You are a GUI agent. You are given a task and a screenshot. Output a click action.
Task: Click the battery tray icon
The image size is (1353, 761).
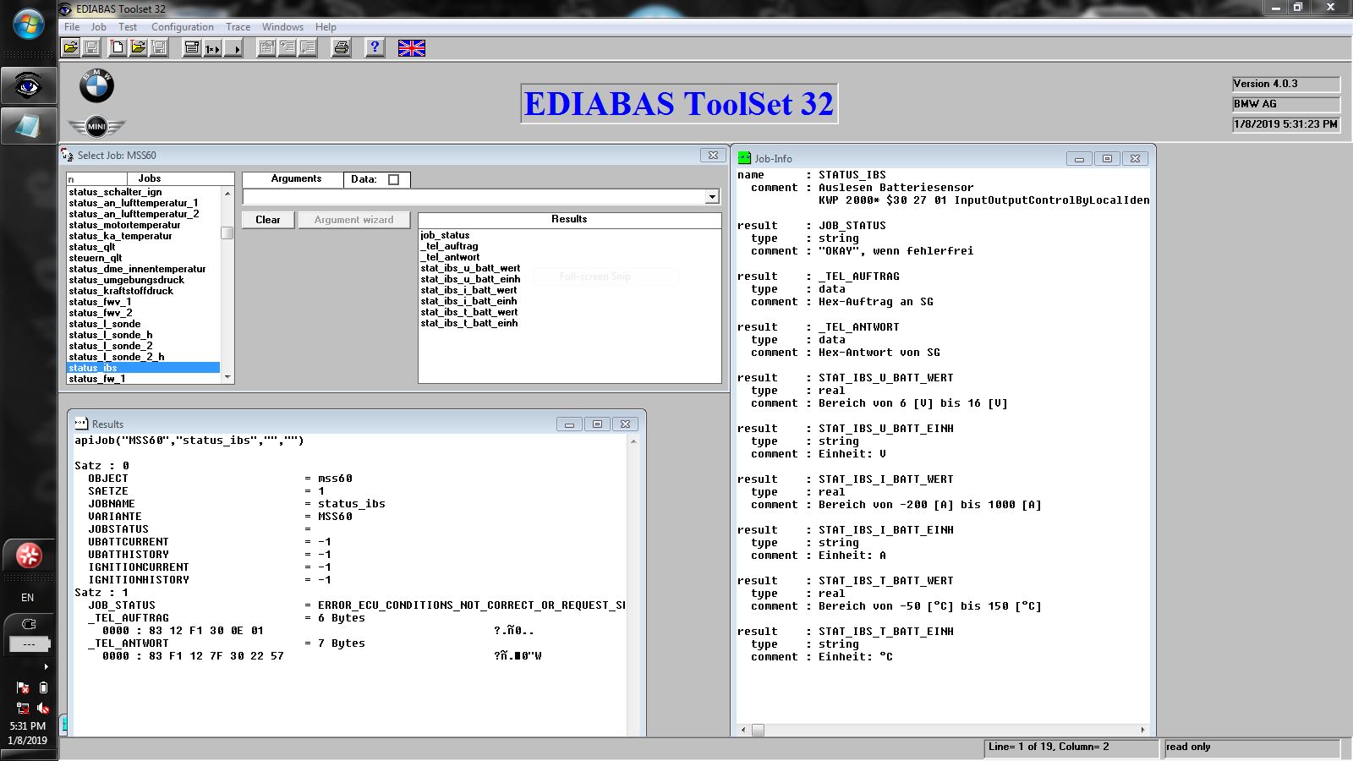tap(43, 688)
